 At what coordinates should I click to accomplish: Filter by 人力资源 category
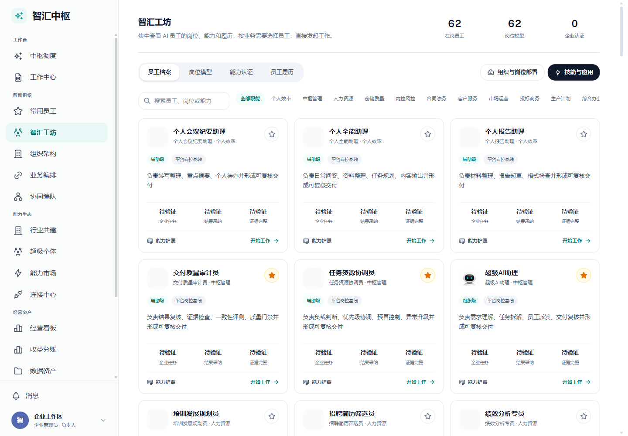[x=343, y=99]
